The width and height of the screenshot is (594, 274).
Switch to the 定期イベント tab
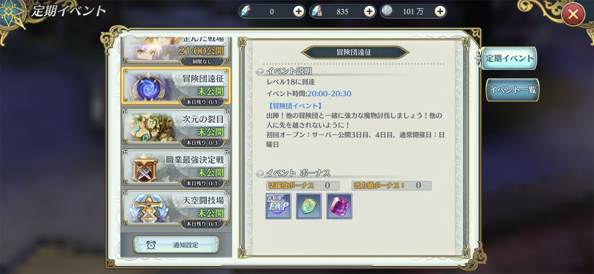509,58
